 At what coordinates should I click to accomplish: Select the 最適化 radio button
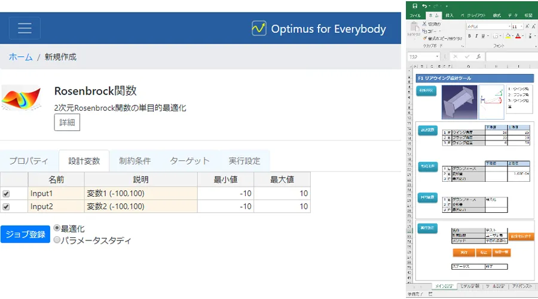coord(57,228)
